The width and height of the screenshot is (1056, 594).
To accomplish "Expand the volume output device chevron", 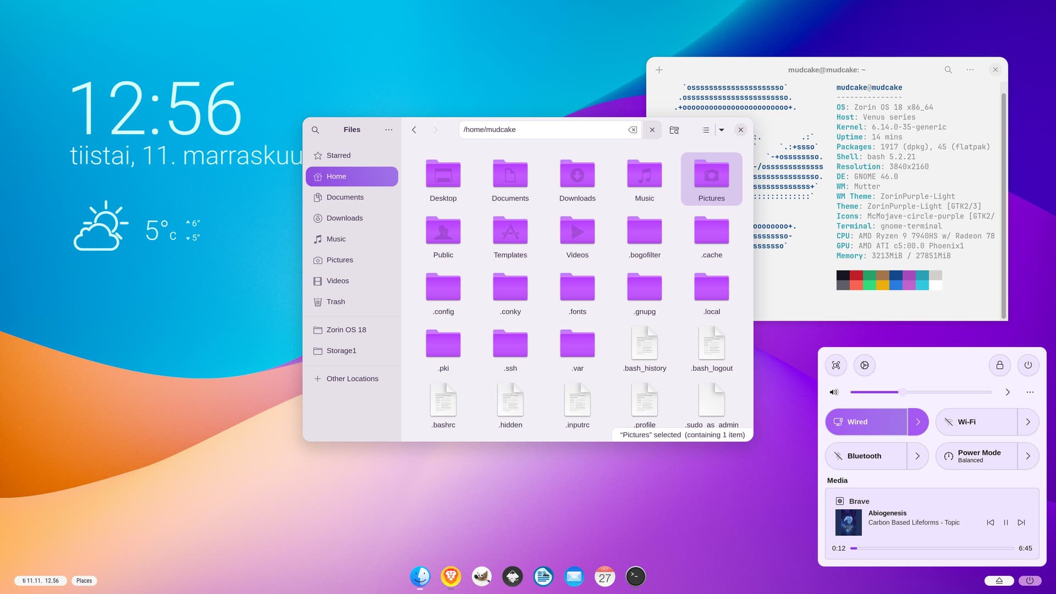I will coord(1008,392).
